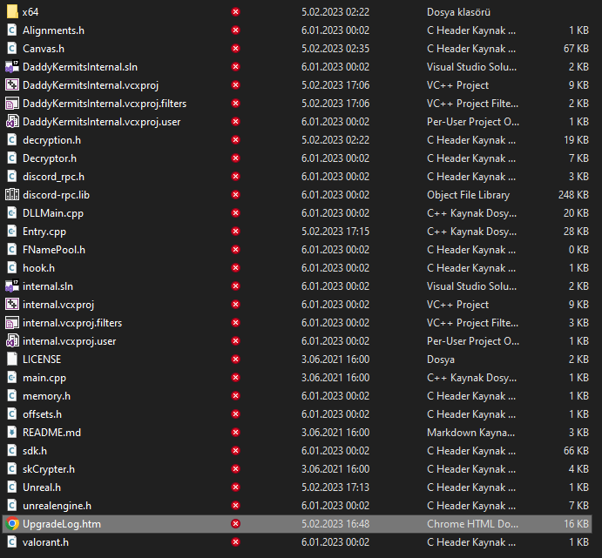Screen dimensions: 602x558
Task: Click the Object File Library type label
Action: (468, 195)
